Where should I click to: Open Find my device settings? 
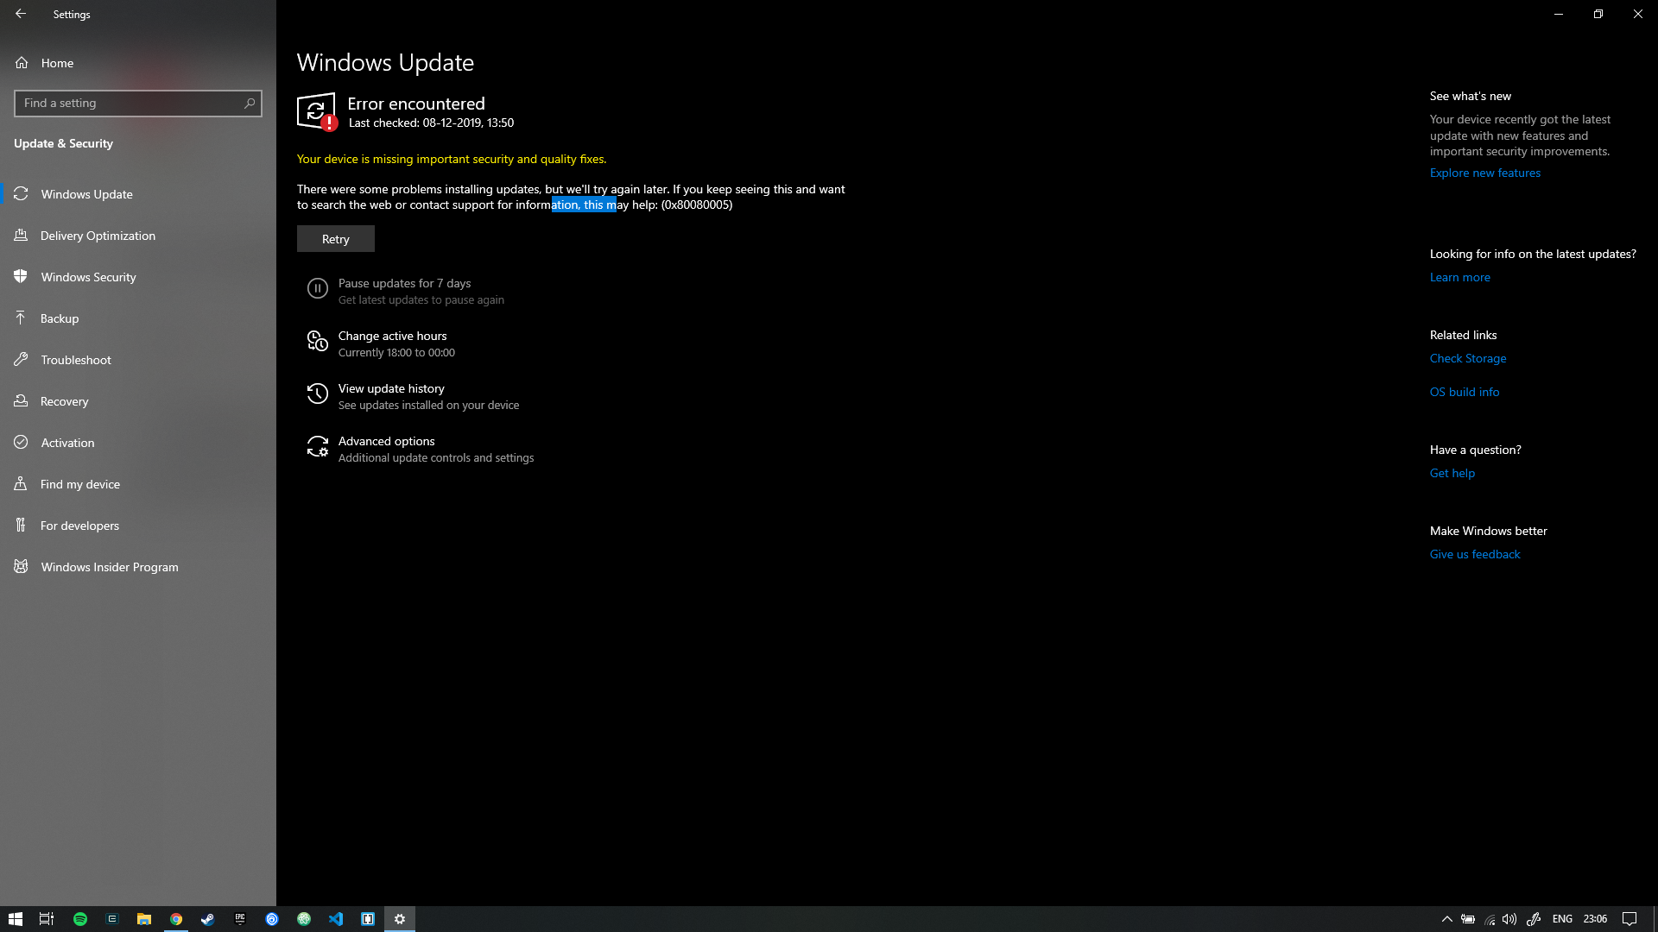point(138,484)
